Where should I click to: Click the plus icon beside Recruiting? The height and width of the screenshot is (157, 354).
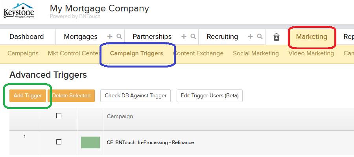tap(250, 37)
